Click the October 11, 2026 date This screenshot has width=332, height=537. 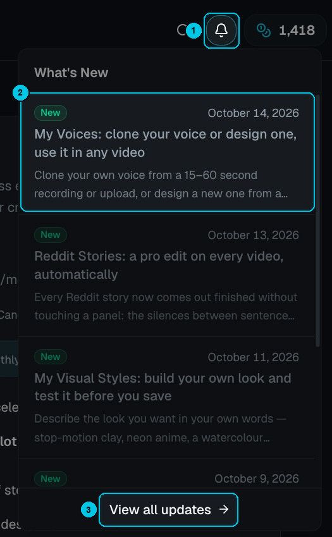(x=254, y=357)
